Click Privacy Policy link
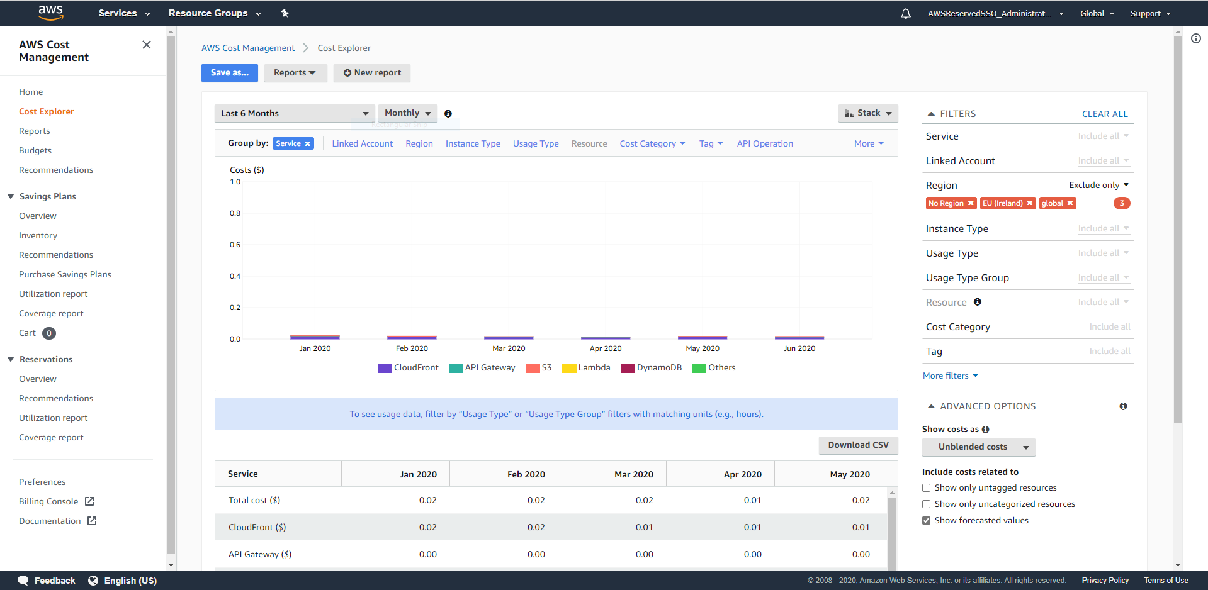This screenshot has width=1208, height=590. [x=1105, y=581]
